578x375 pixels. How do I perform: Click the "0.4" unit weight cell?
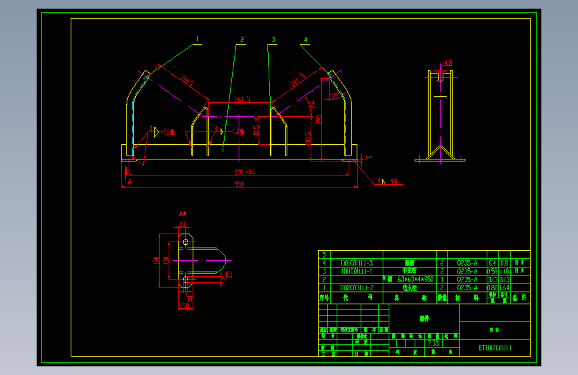[x=493, y=263]
